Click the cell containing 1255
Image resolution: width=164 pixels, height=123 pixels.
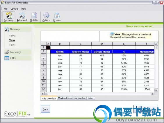click(x=145, y=59)
